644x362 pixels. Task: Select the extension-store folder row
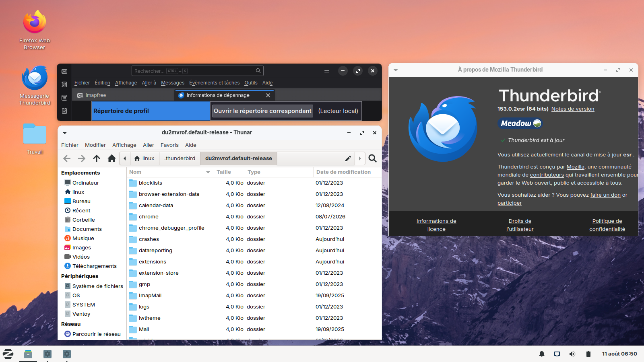coord(254,273)
